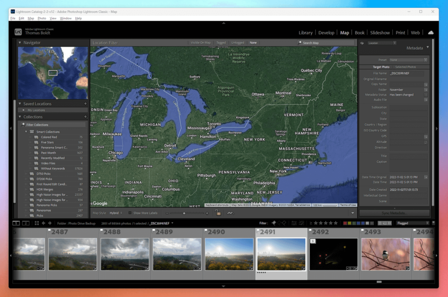
Task: Click the cloud sync status icon
Action: tap(430, 32)
